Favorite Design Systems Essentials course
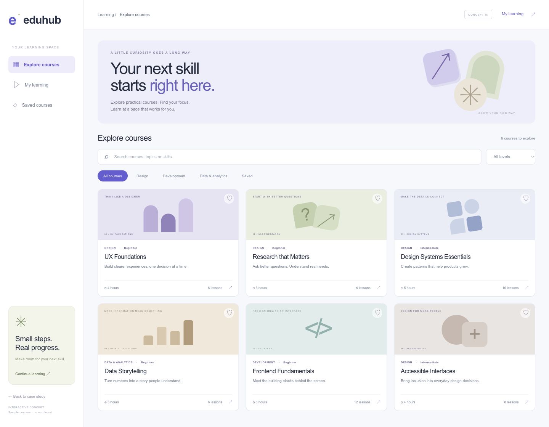This screenshot has width=549, height=427. coord(526,198)
